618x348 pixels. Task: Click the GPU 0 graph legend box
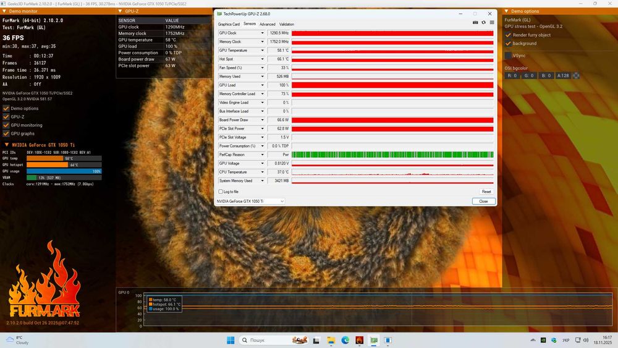pyautogui.click(x=165, y=304)
